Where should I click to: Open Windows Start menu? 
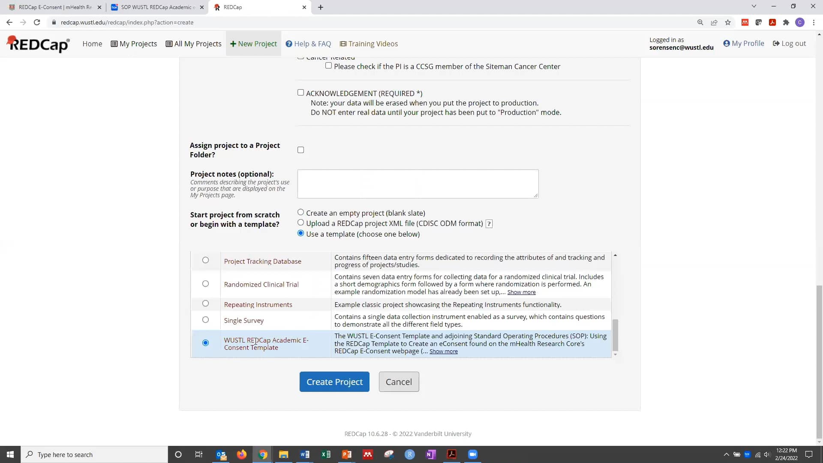click(10, 454)
